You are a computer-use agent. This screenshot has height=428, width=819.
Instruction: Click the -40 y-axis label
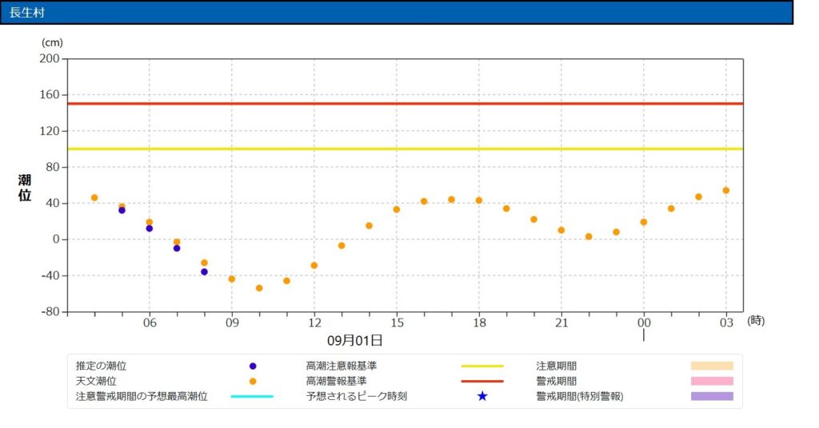point(51,275)
